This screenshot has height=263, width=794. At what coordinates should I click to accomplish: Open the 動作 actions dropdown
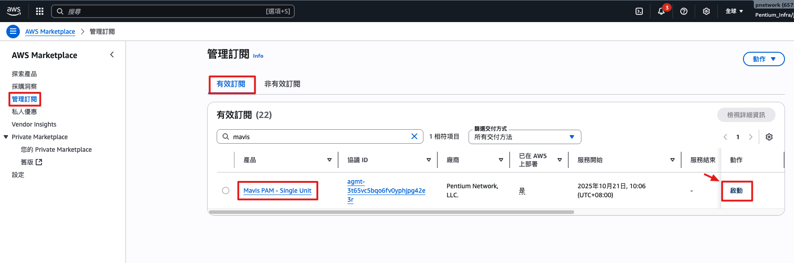pos(763,59)
